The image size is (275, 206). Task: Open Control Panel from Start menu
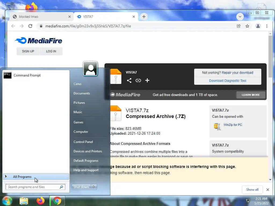coord(83,142)
